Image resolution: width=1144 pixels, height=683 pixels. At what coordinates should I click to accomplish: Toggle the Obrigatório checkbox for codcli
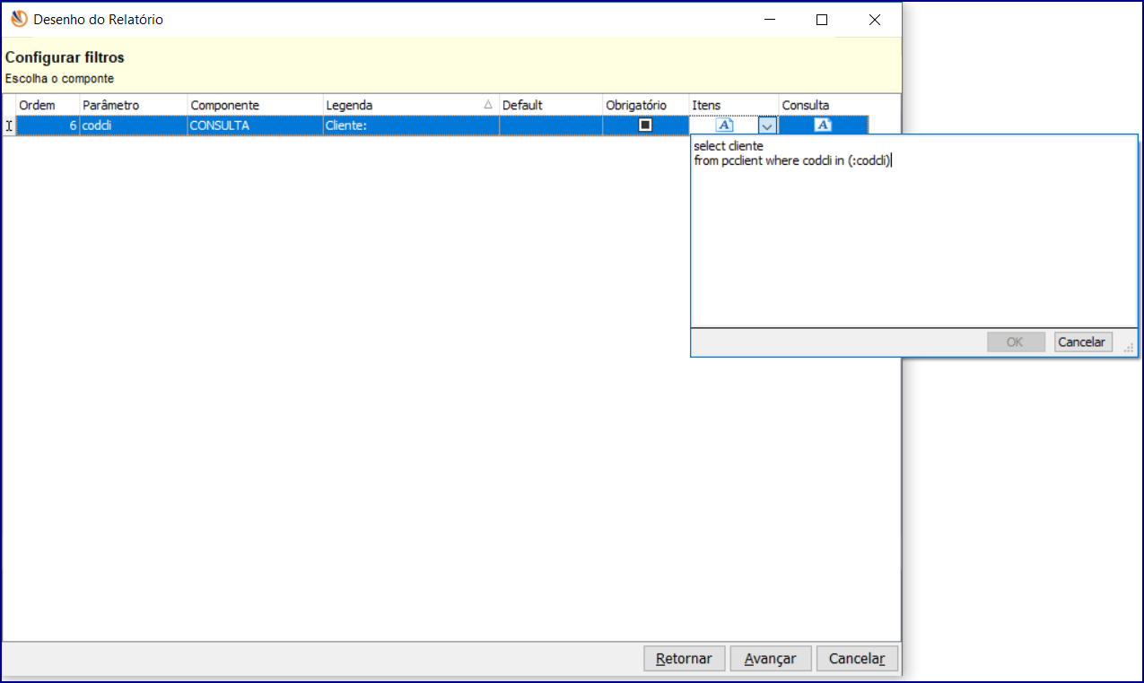[645, 125]
